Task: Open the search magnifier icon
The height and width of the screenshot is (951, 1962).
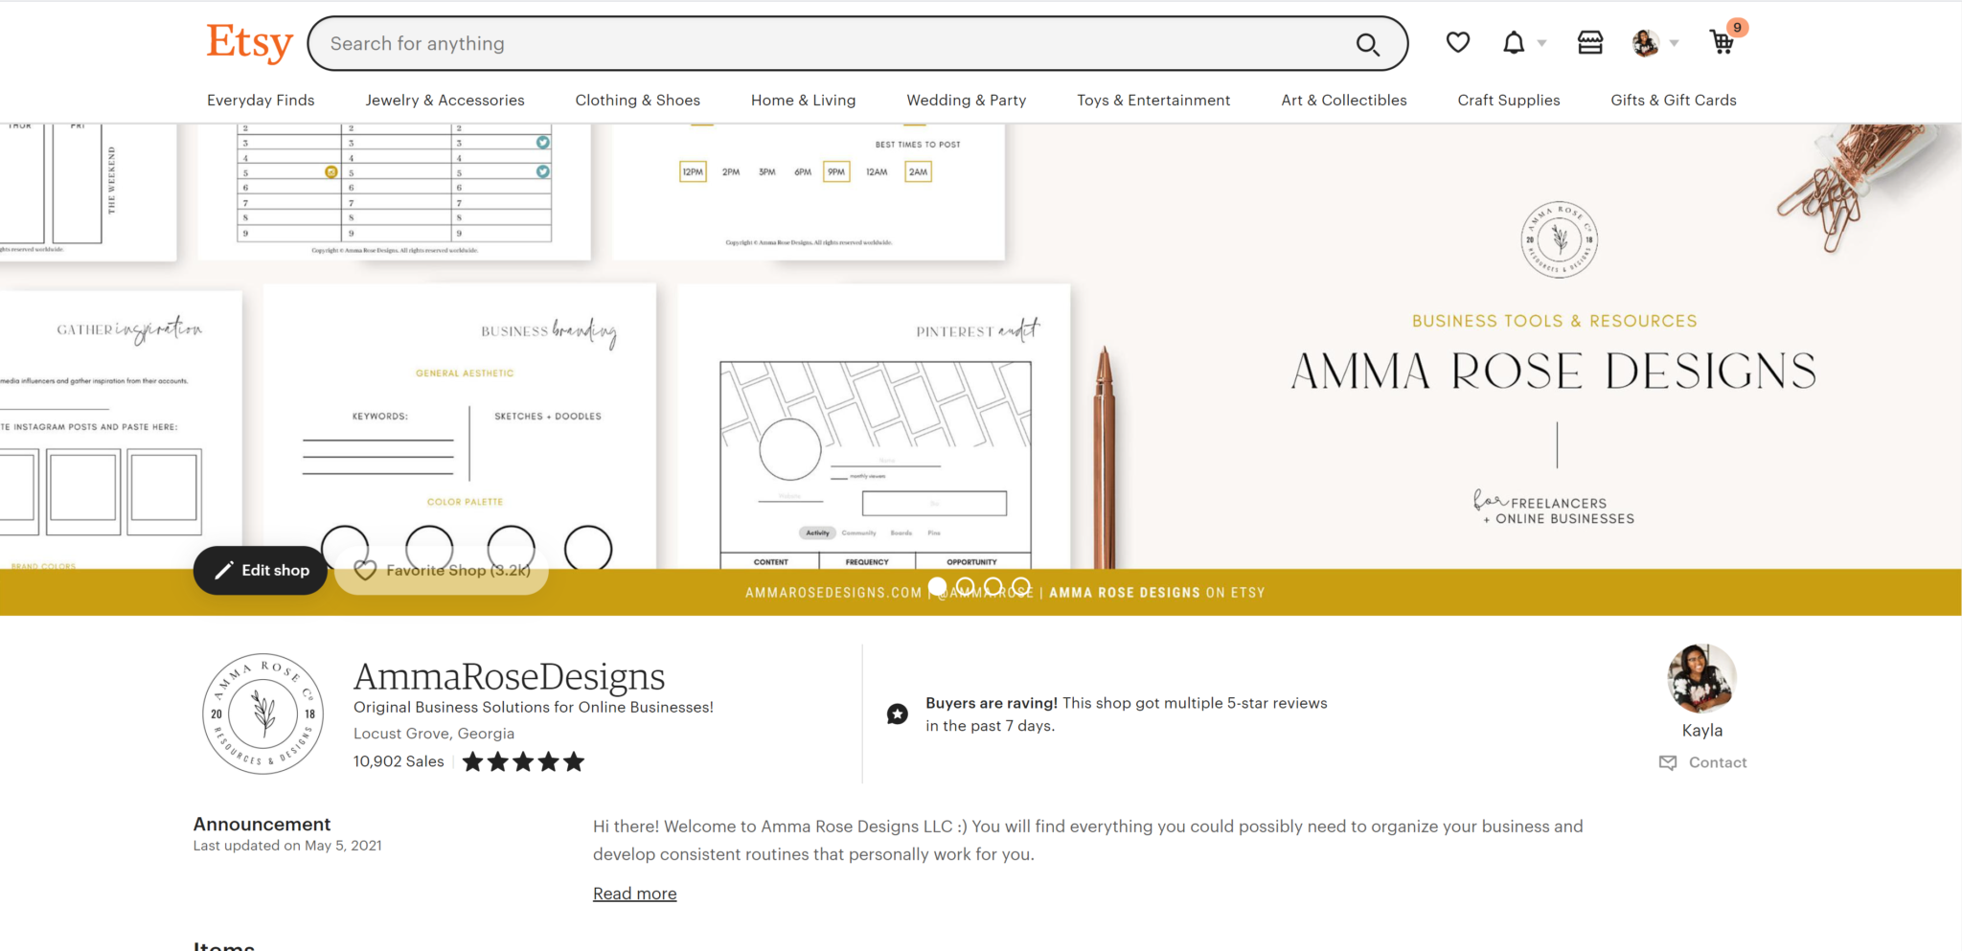Action: pos(1368,43)
